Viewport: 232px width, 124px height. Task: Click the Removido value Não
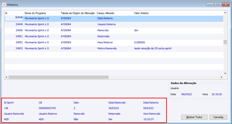pyautogui.click(x=76, y=119)
